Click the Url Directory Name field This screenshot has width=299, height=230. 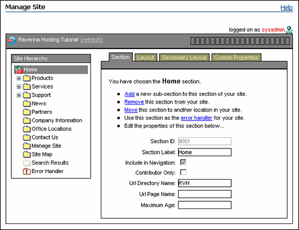pos(205,183)
